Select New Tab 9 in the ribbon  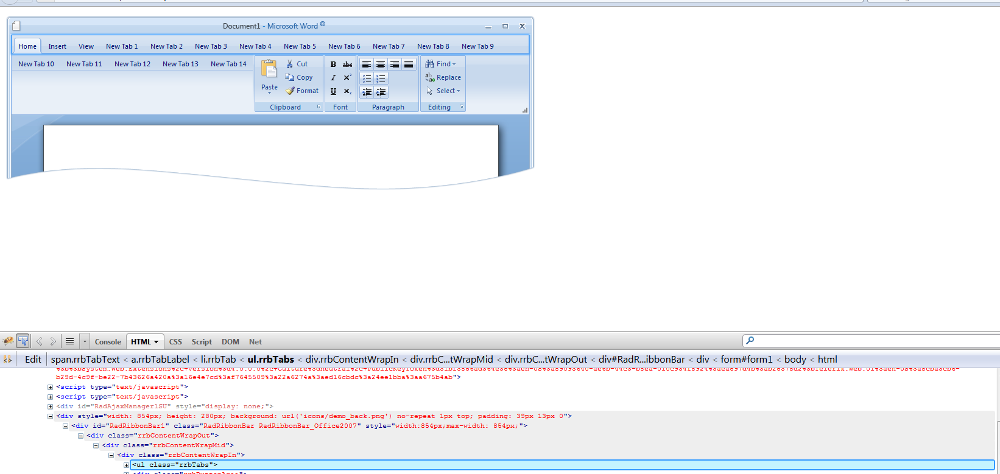(x=477, y=46)
